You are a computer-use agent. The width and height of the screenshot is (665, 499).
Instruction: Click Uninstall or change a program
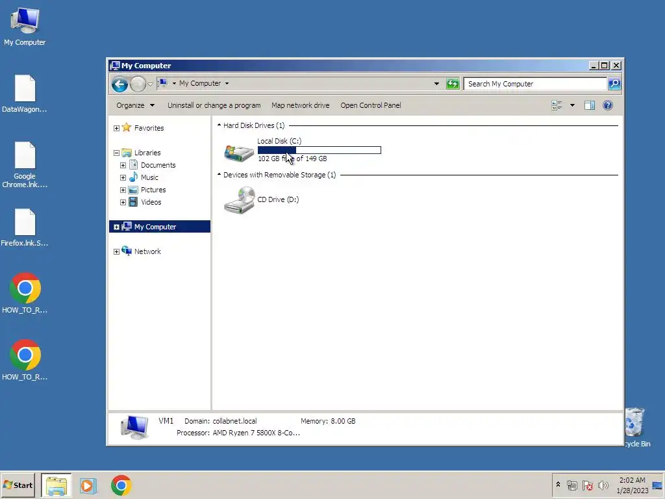click(214, 105)
